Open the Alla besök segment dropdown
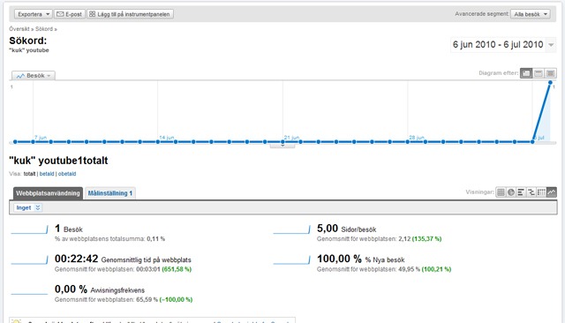The width and height of the screenshot is (565, 323). [531, 14]
